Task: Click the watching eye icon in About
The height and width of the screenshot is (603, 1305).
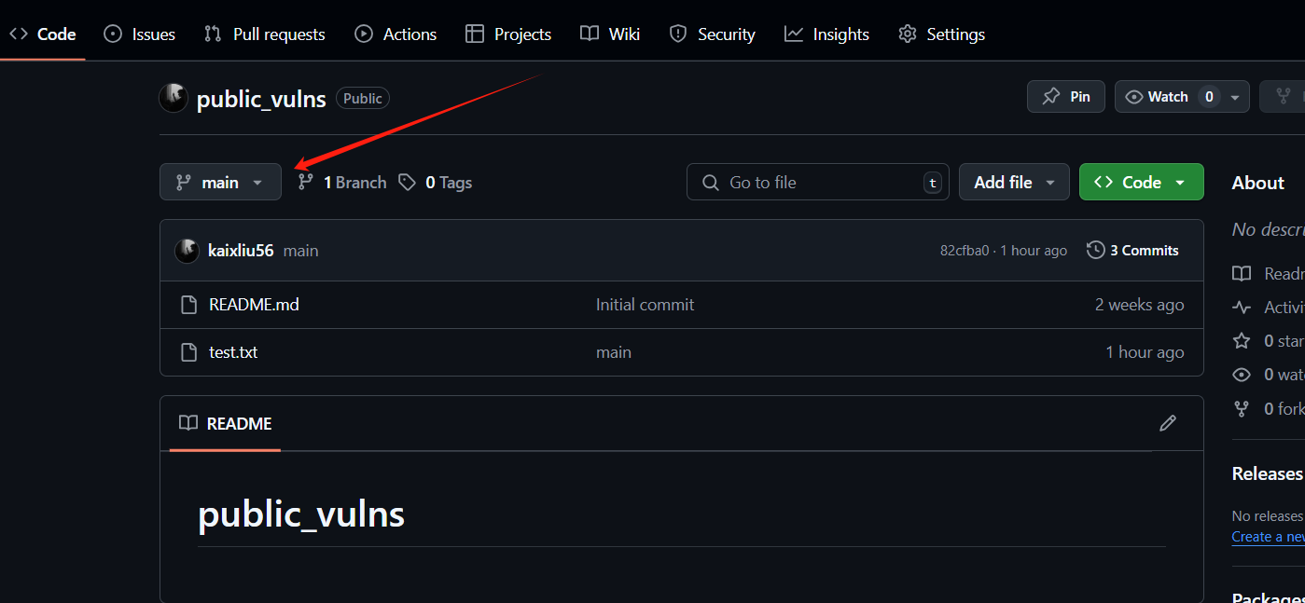Action: (1242, 375)
